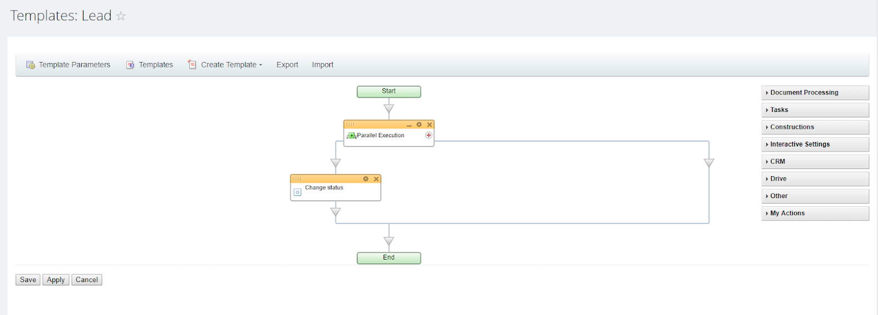Image resolution: width=878 pixels, height=315 pixels.
Task: Open the Create Template dropdown
Action: [x=226, y=65]
